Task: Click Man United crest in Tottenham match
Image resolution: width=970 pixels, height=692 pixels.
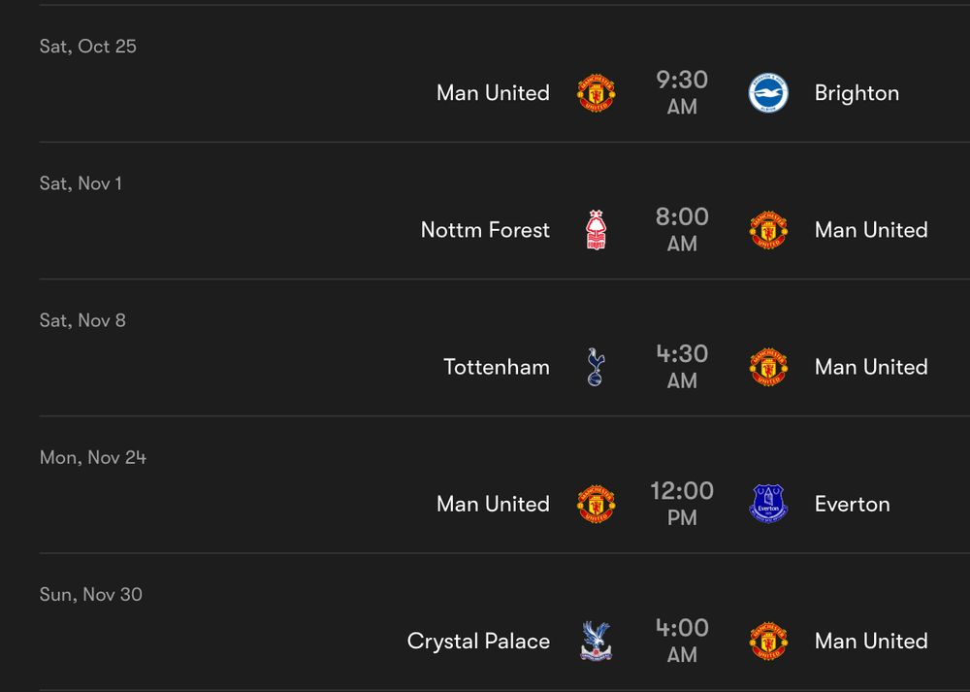Action: [767, 367]
